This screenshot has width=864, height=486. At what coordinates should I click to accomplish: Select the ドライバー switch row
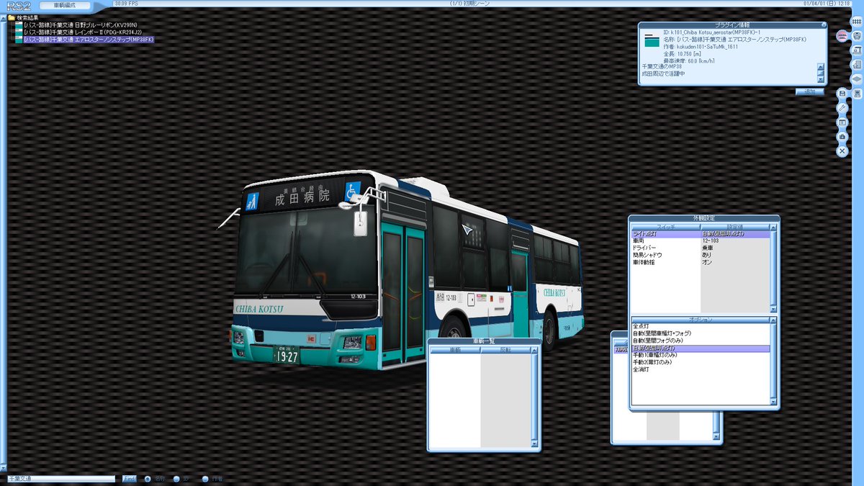click(700, 248)
